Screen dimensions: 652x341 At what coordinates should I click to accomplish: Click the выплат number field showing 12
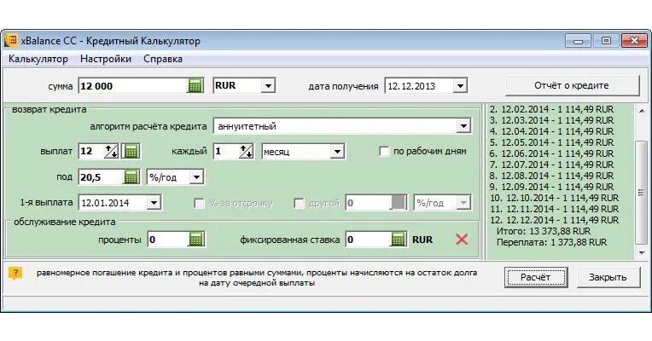point(91,151)
